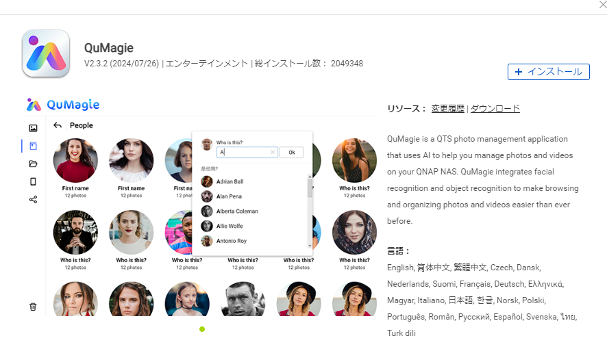607x362 pixels.
Task: Click the mobile device icon in sidebar
Action: point(34,181)
